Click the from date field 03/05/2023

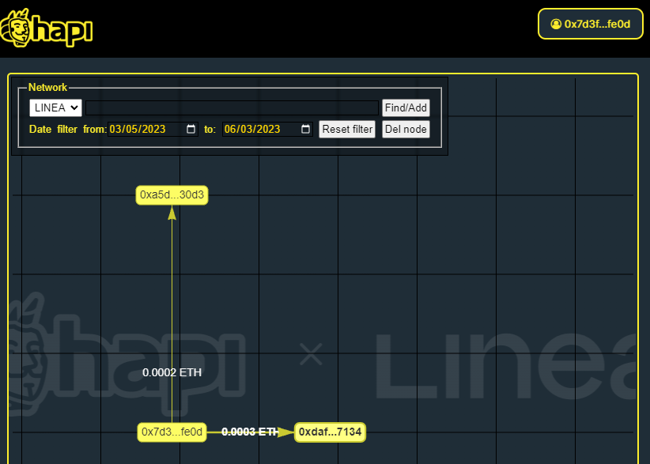153,130
